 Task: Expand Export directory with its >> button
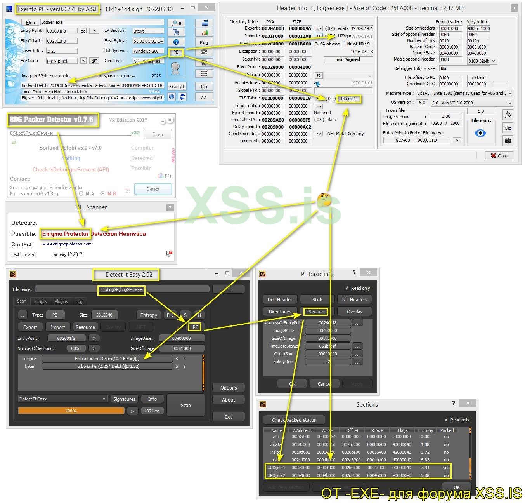[x=319, y=28]
